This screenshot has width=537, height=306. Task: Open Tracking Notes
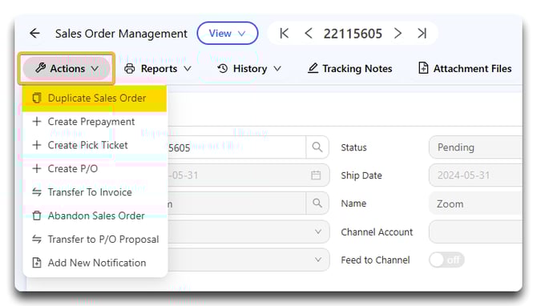click(x=349, y=69)
